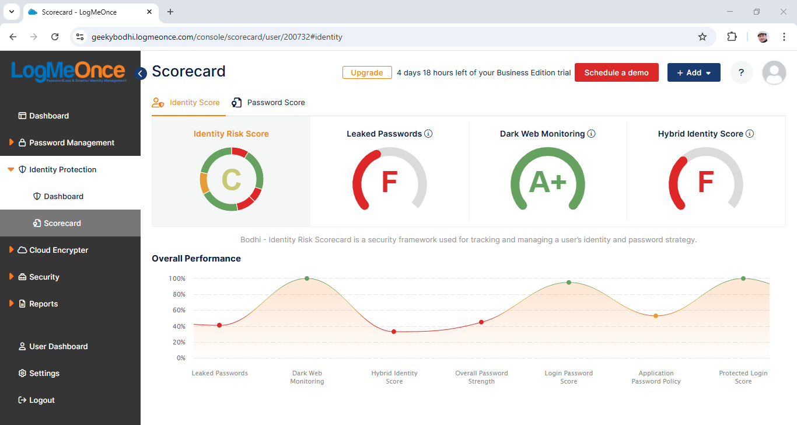Viewport: 797px width, 425px height.
Task: Click the Overall Performance heading
Action: click(196, 259)
